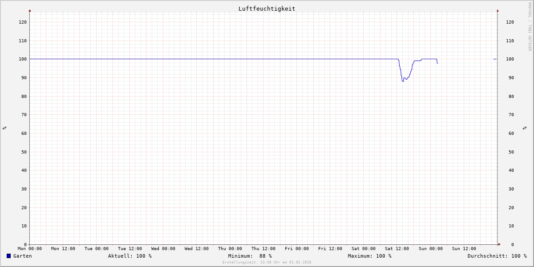
Task: Click the Mon 00:00 time axis label
Action: [x=30, y=249]
